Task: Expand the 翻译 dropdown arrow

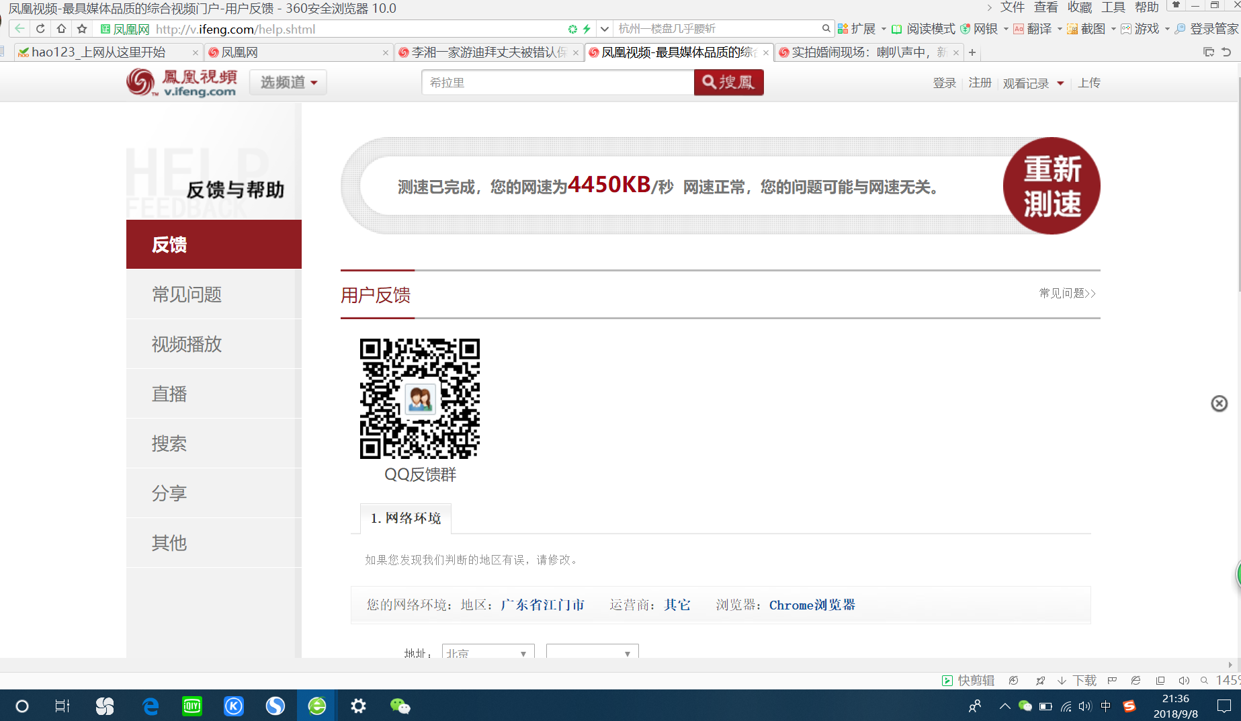Action: tap(1060, 29)
